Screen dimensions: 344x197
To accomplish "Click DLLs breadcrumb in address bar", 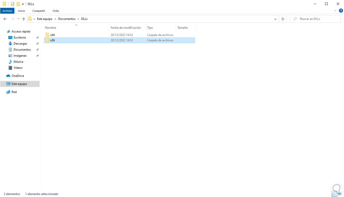I will click(84, 19).
